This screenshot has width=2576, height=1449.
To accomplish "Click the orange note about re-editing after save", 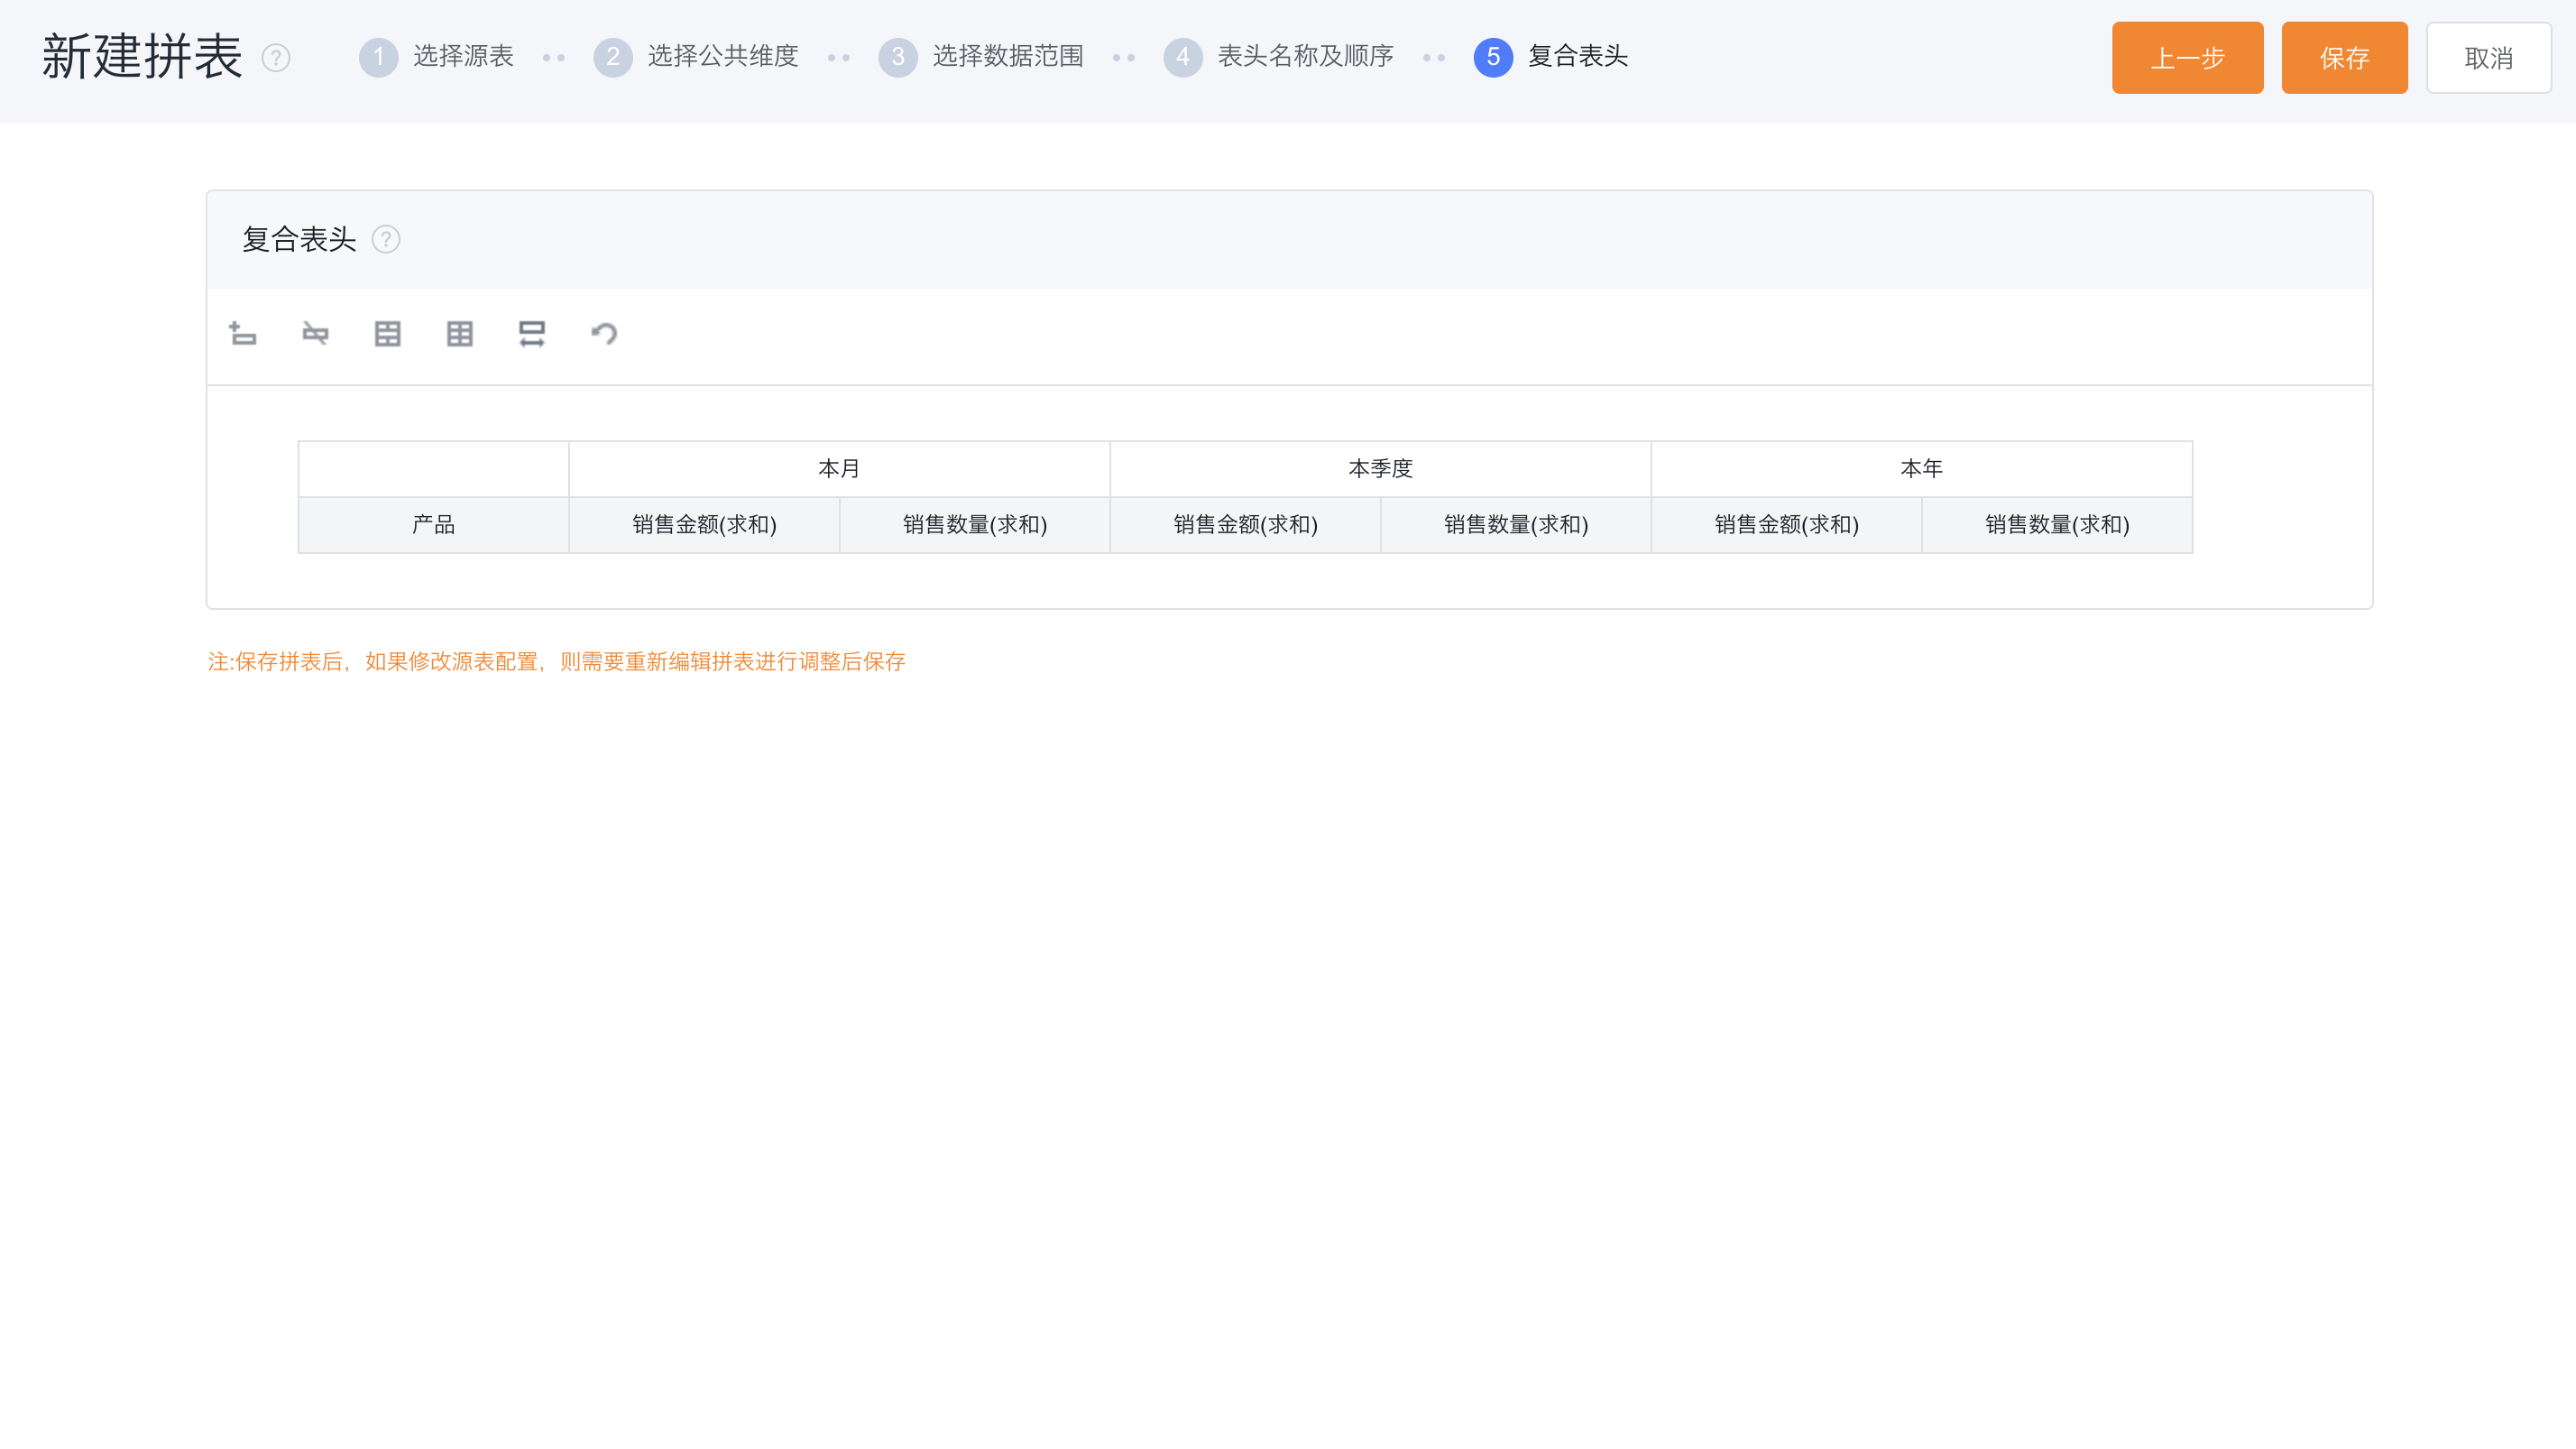I will pyautogui.click(x=556, y=661).
